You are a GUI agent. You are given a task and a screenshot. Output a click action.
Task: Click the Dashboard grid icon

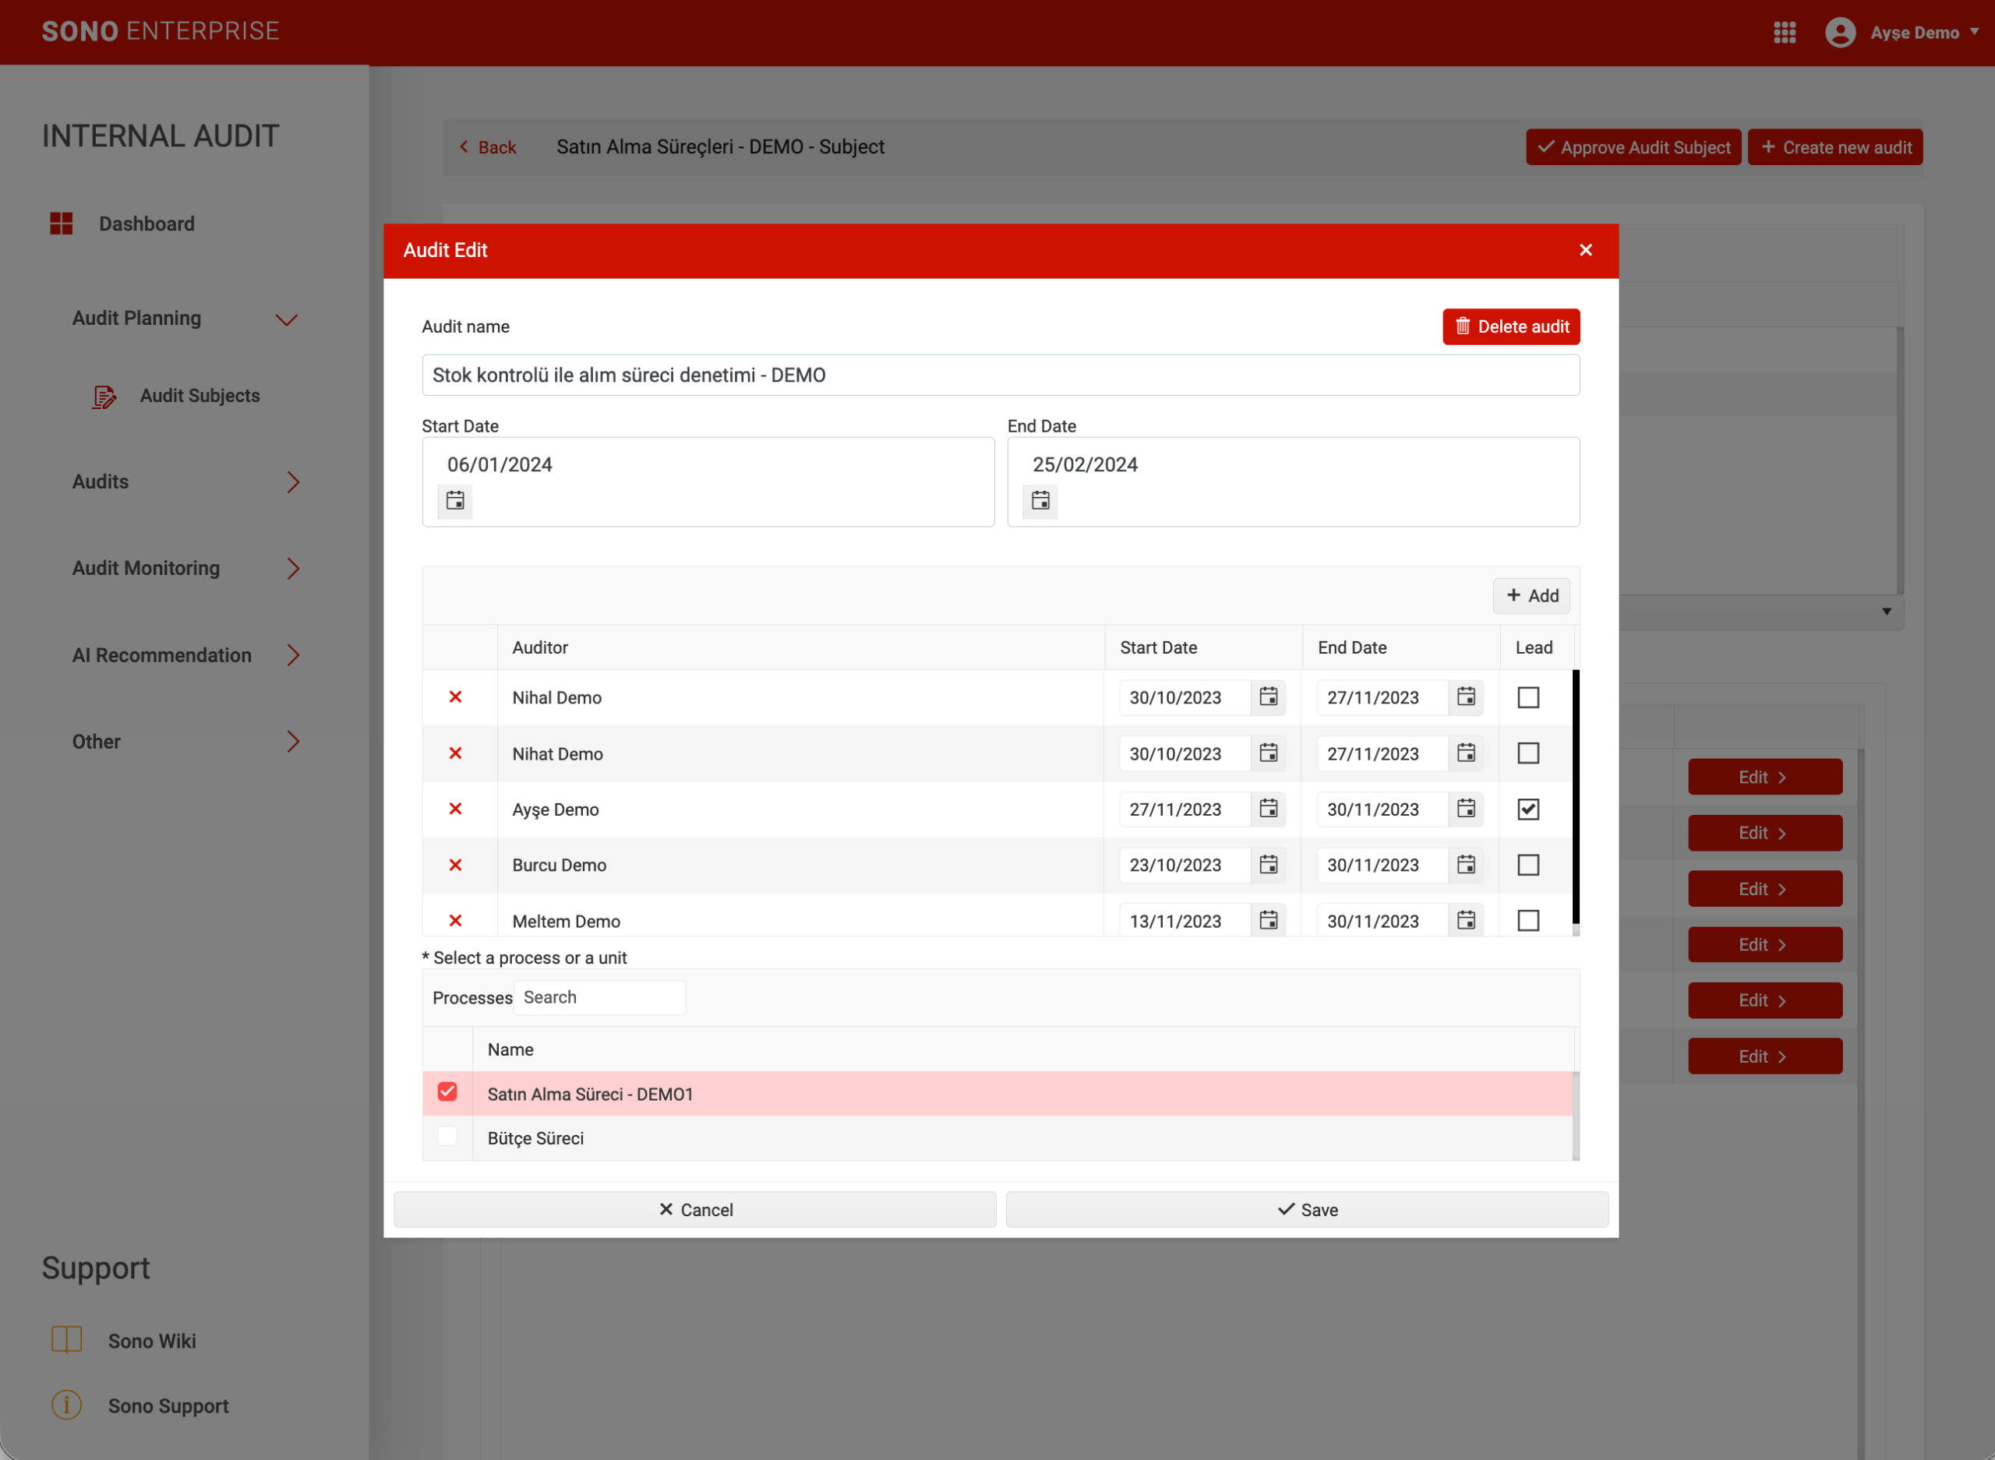(x=61, y=224)
